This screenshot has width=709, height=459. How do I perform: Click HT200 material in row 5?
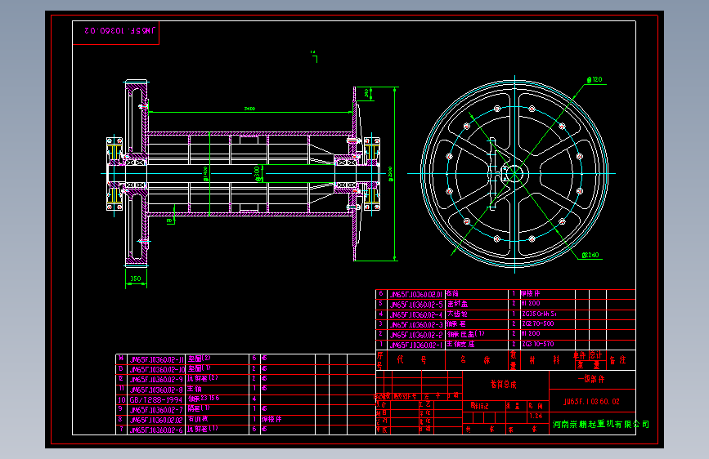click(x=531, y=304)
